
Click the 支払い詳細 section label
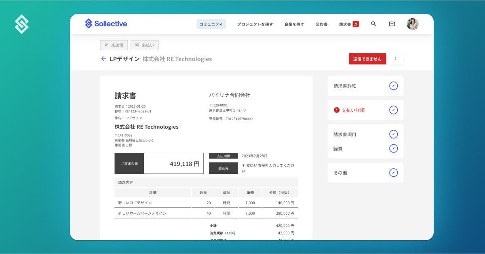point(353,110)
